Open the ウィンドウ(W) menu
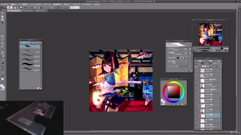Viewport: 241px width, 135px height. click(x=87, y=4)
